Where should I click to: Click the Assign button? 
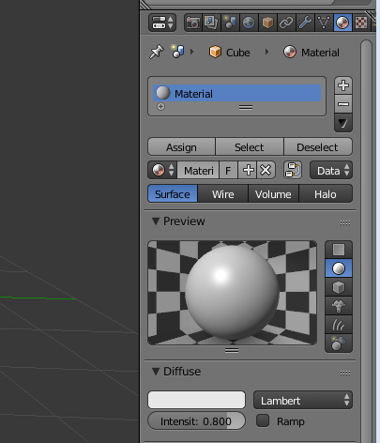click(x=181, y=147)
